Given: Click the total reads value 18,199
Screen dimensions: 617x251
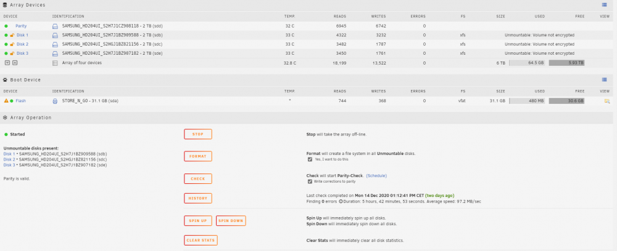Looking at the screenshot, I should pos(339,63).
